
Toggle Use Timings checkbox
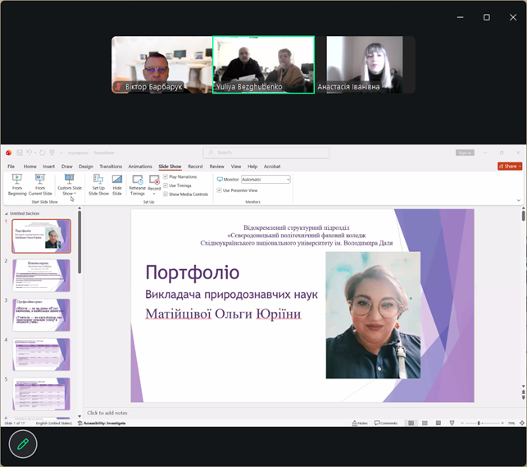pos(166,185)
